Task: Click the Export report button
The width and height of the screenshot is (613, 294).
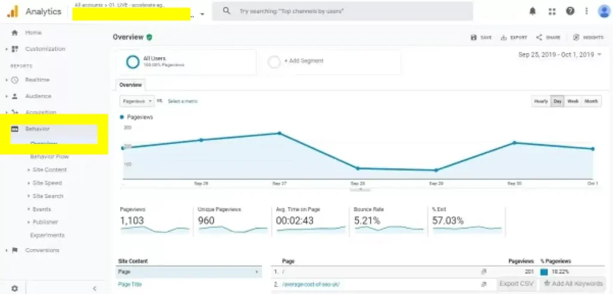Action: tap(514, 37)
